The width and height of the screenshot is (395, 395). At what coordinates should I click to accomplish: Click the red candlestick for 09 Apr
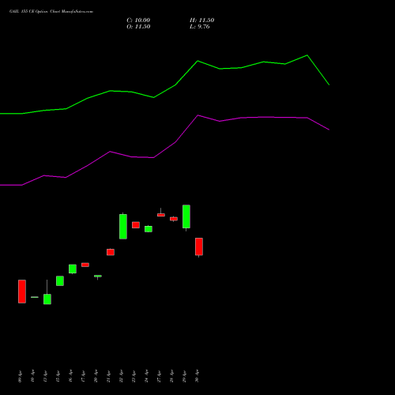click(x=22, y=292)
